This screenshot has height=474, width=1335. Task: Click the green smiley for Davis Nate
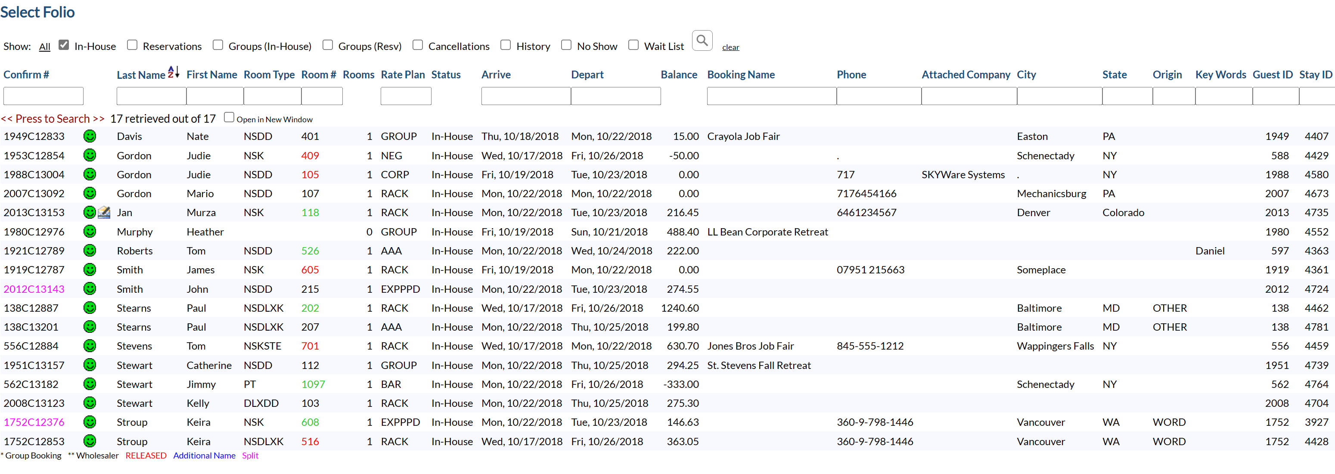[90, 136]
